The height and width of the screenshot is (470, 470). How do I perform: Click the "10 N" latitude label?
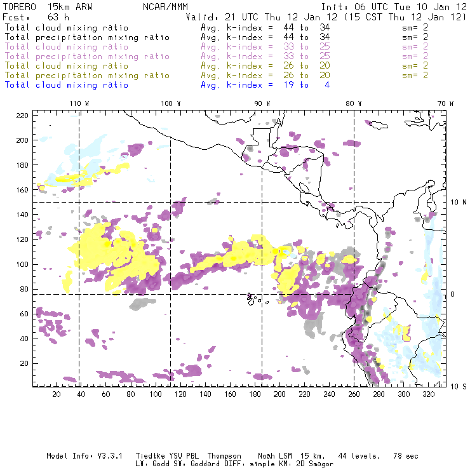[x=459, y=203]
